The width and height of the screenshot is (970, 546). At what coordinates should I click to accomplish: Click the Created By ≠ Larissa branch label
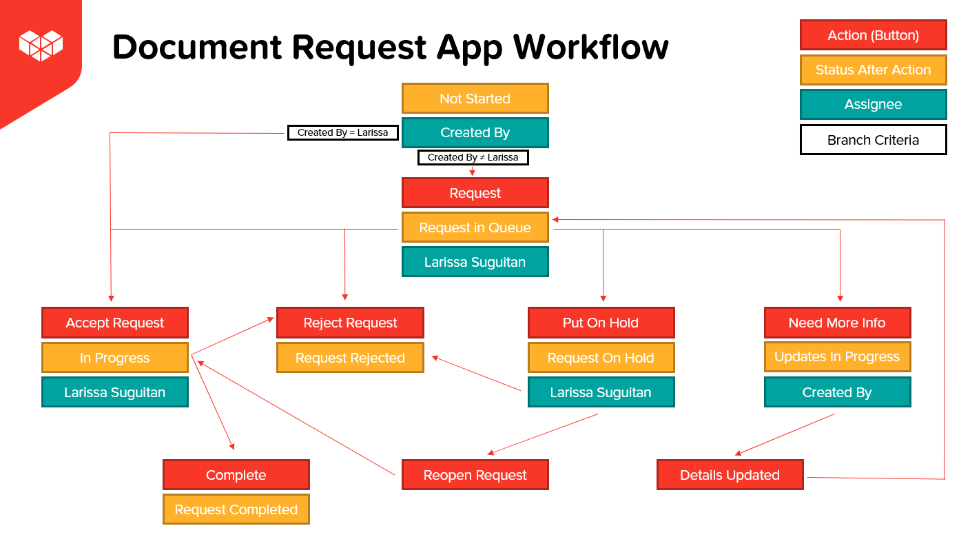[x=473, y=157]
